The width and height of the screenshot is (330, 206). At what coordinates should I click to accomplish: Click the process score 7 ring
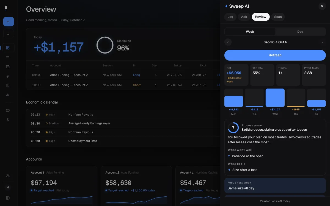pos(233,128)
